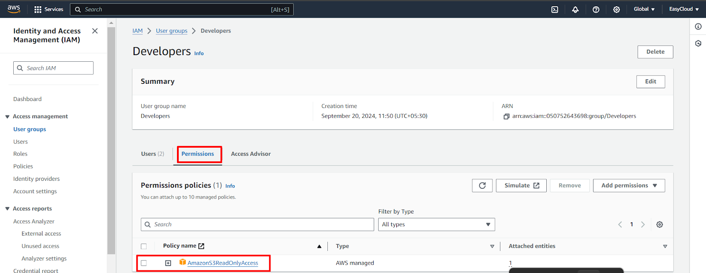Image resolution: width=706 pixels, height=273 pixels.
Task: Click the hexagon icon below info icon
Action: (x=698, y=43)
